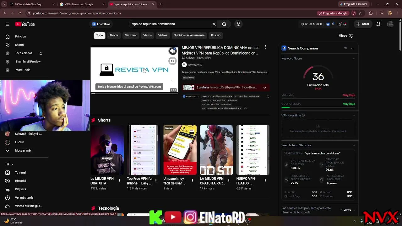Click Preguntar a Google lens button
The image size is (402, 226).
333,13
